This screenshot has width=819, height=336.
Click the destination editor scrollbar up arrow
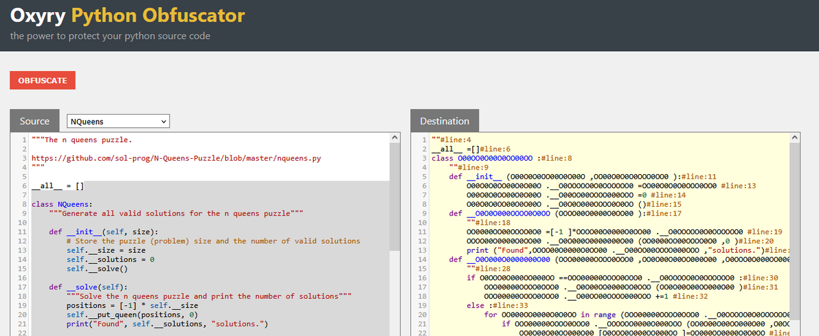[795, 138]
